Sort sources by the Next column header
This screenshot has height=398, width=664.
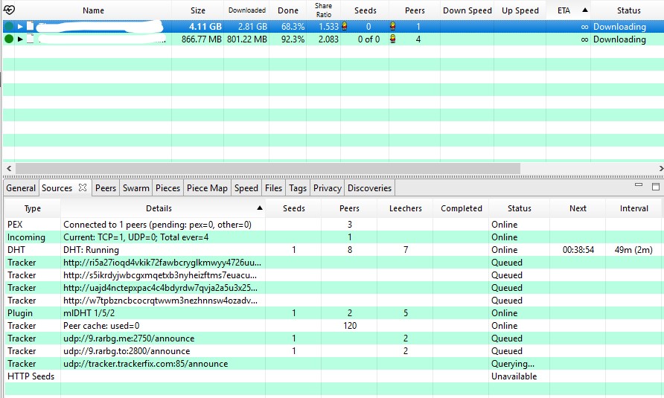pos(578,208)
